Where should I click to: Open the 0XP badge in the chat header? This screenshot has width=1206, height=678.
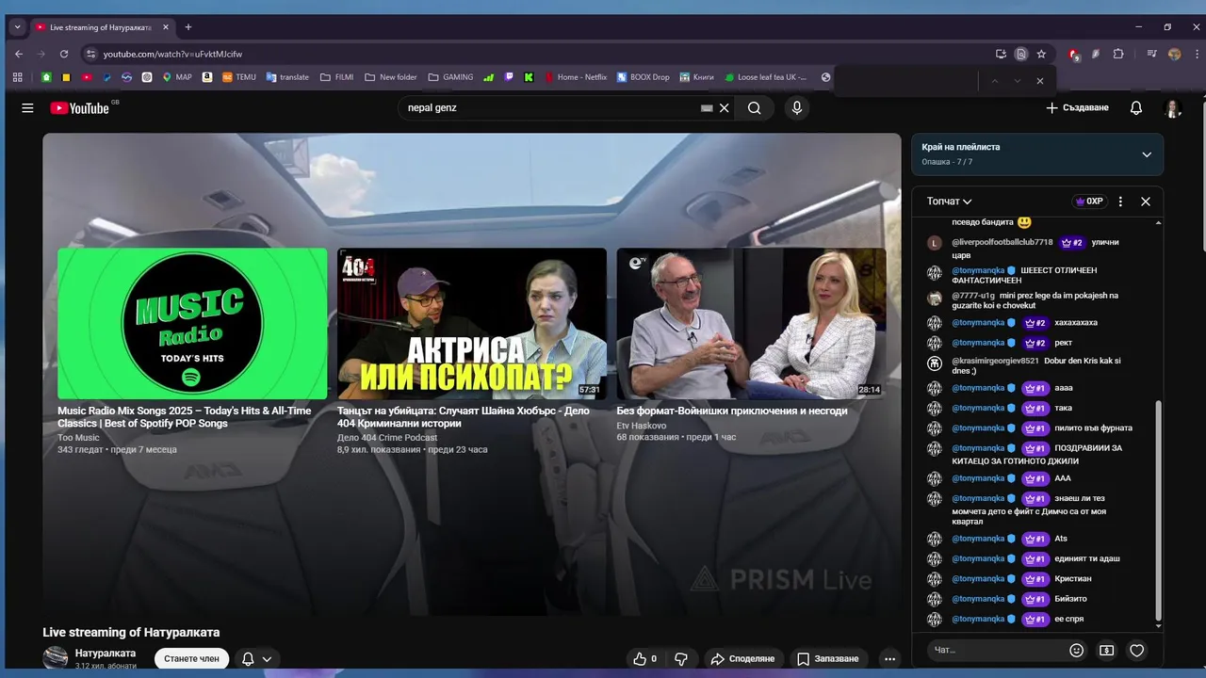coord(1088,202)
